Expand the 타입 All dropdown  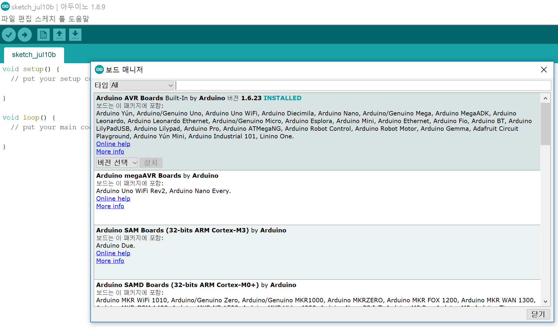(x=142, y=85)
